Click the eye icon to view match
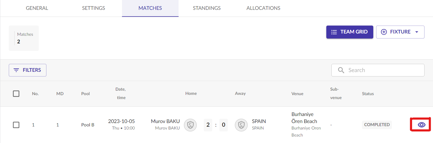The height and width of the screenshot is (143, 433). (x=422, y=125)
